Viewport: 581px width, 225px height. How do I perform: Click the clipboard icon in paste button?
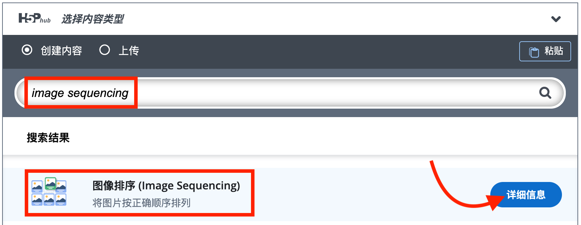534,52
